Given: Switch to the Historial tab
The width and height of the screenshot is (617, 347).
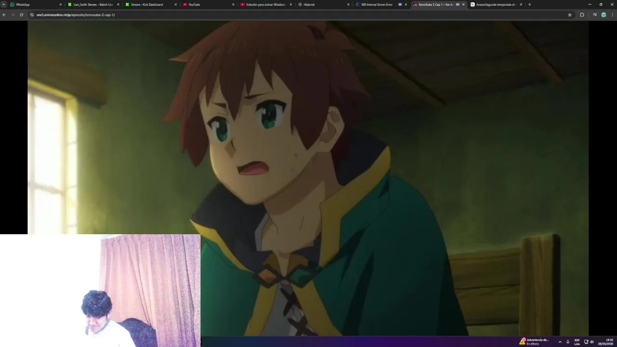Looking at the screenshot, I should (322, 4).
